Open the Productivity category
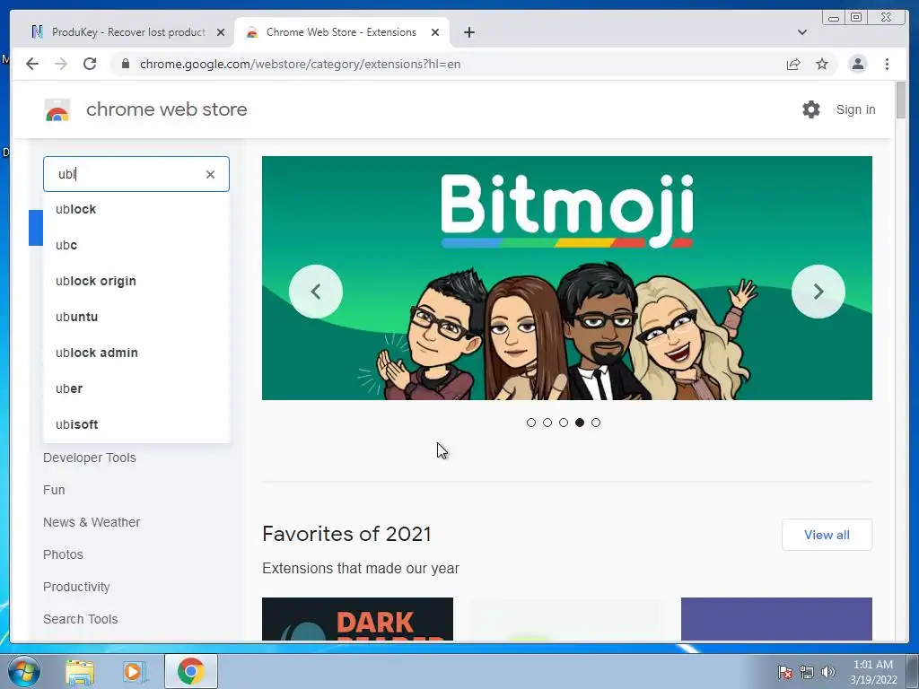Image resolution: width=919 pixels, height=689 pixels. click(x=76, y=587)
